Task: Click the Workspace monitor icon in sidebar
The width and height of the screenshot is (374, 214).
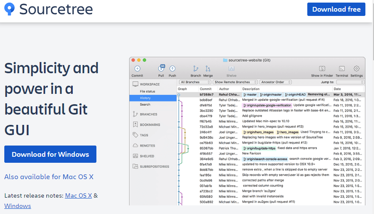Action: click(135, 84)
